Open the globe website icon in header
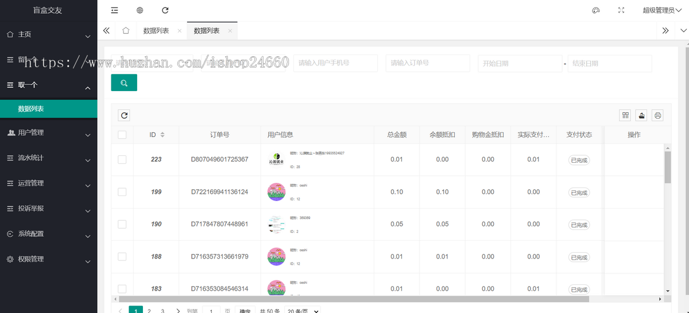This screenshot has width=689, height=313. [x=140, y=10]
